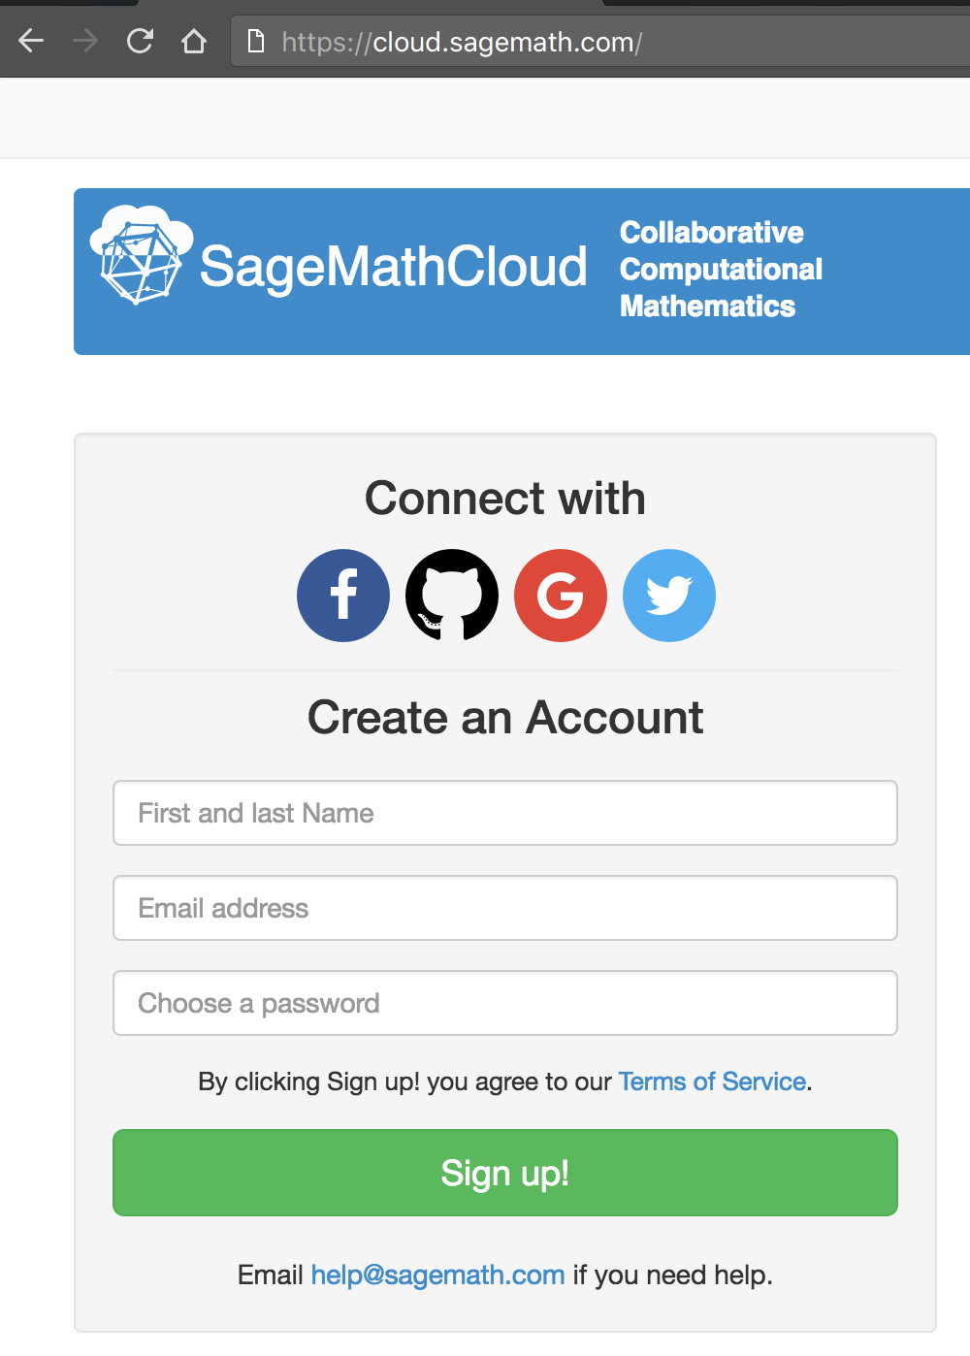Viewport: 970px width, 1356px height.
Task: Click the help@sagemath.com email link
Action: click(x=437, y=1275)
